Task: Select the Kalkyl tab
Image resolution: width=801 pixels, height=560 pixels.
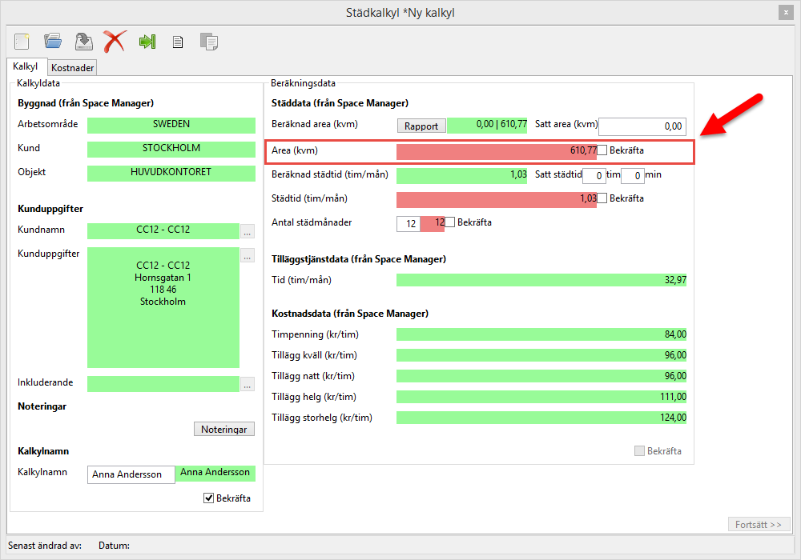Action: (x=26, y=67)
